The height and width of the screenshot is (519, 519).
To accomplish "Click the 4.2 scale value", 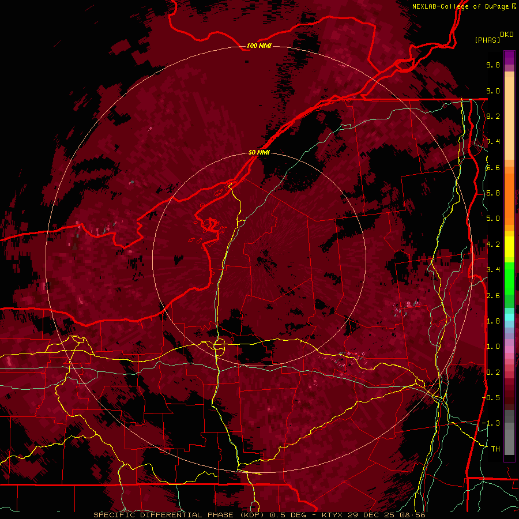I will (x=493, y=245).
